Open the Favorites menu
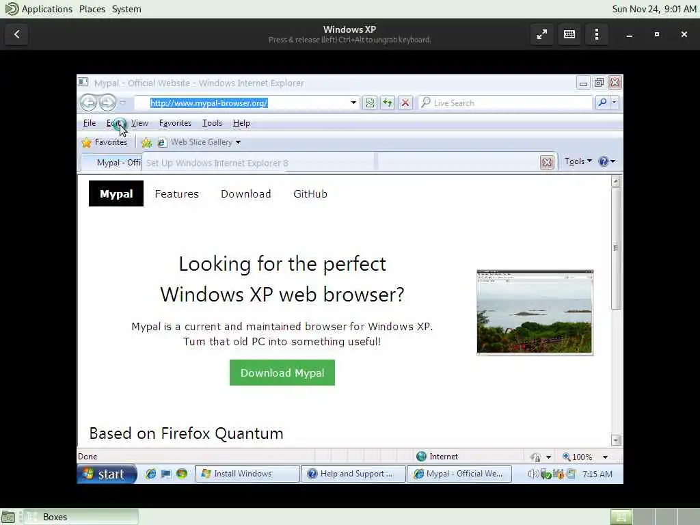 click(175, 123)
